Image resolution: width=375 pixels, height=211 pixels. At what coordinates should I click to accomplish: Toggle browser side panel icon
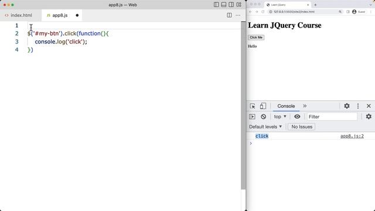point(347,12)
